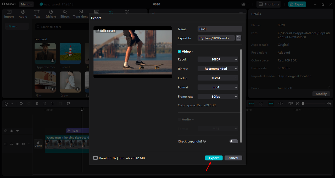Toggle auto snapping icon
This screenshot has height=178, width=335.
(x=261, y=104)
